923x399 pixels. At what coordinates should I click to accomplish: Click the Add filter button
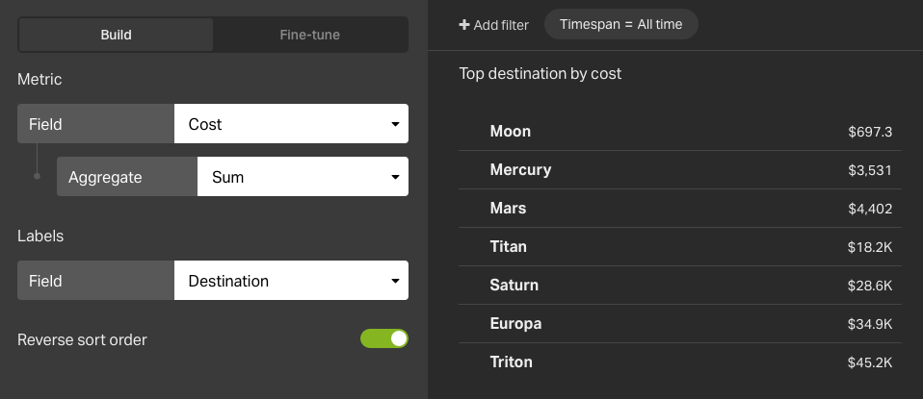tap(494, 25)
